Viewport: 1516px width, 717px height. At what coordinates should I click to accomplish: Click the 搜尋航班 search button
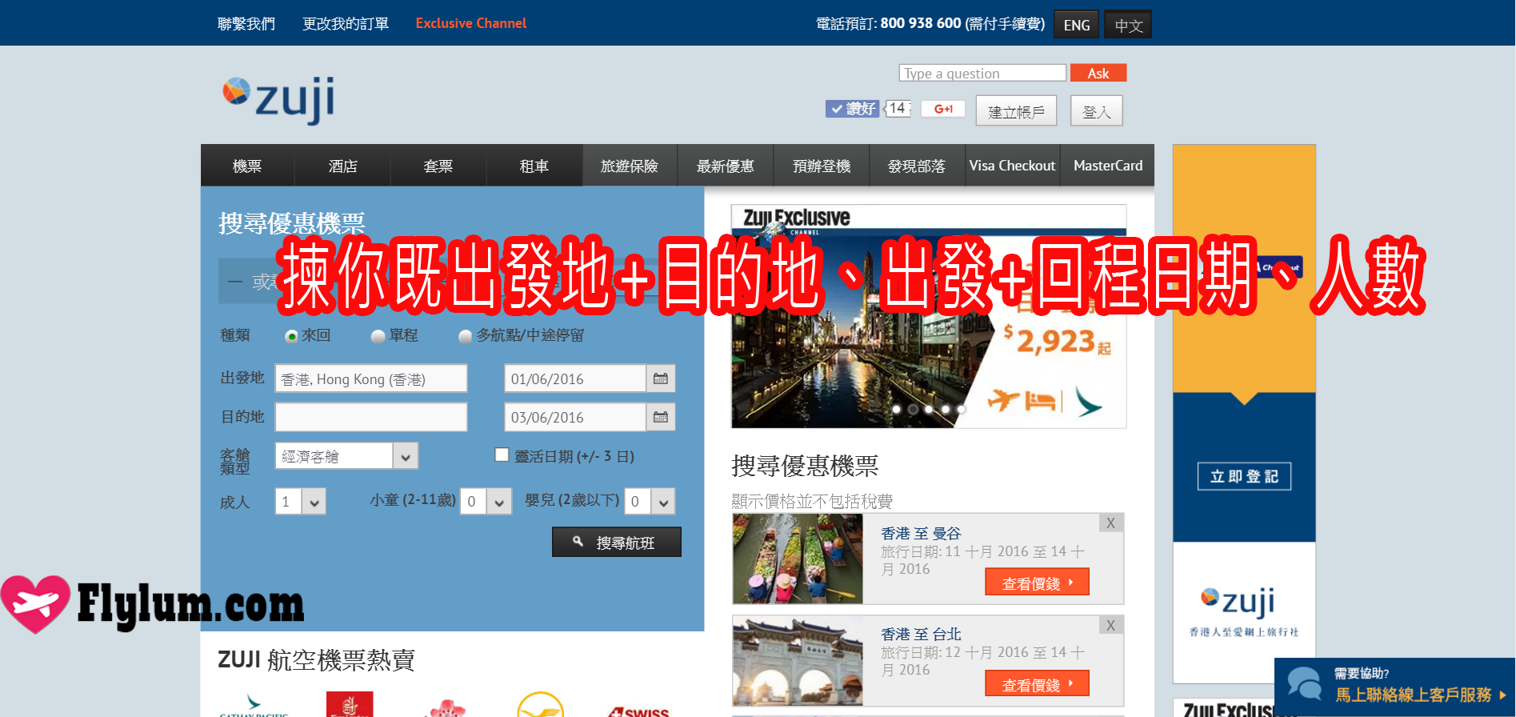pos(617,542)
